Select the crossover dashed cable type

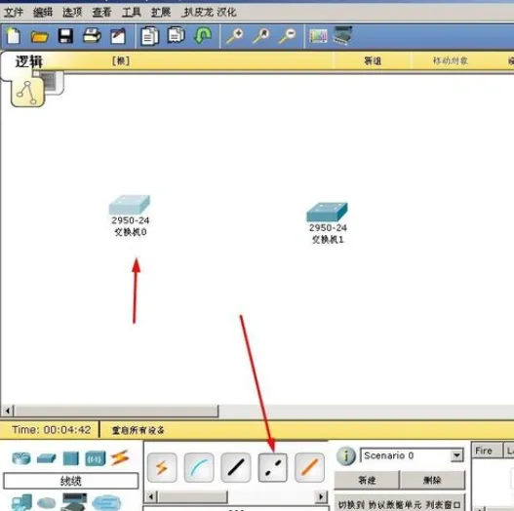coord(272,467)
